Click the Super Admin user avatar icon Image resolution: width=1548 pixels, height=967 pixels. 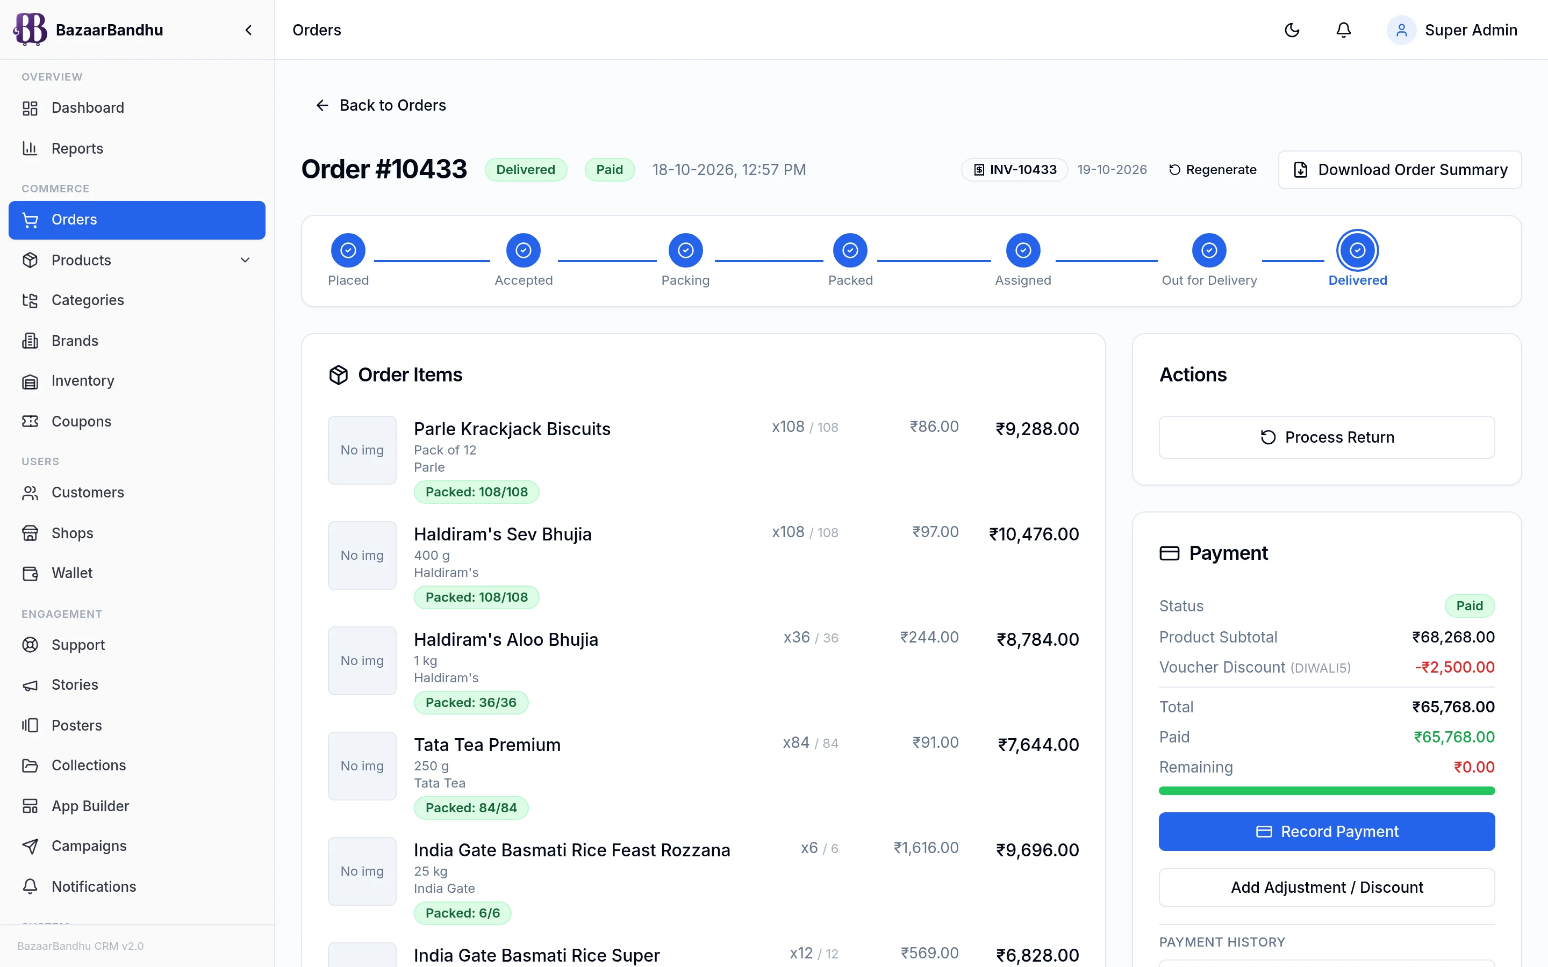point(1401,30)
